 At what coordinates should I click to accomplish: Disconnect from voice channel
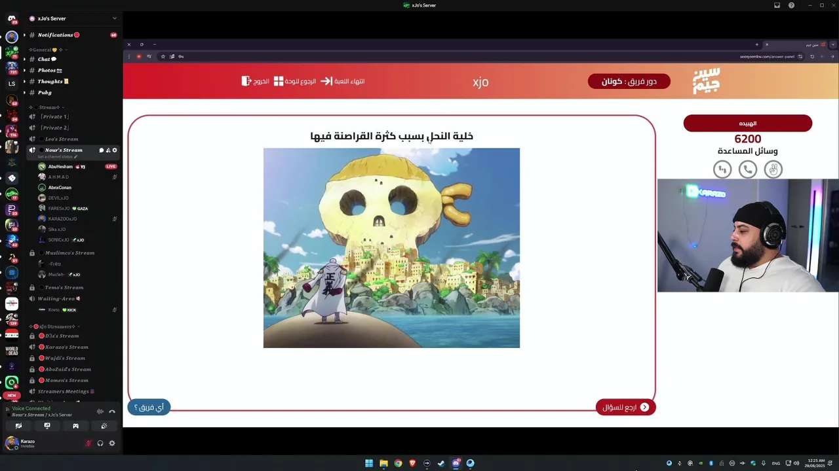click(x=112, y=411)
